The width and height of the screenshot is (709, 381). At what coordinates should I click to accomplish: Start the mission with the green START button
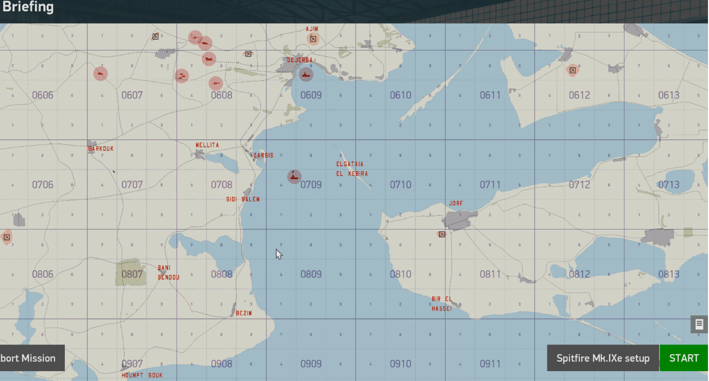pyautogui.click(x=684, y=358)
